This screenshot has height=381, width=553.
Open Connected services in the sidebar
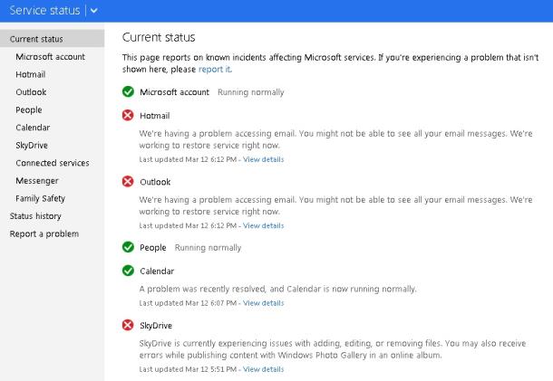53,163
